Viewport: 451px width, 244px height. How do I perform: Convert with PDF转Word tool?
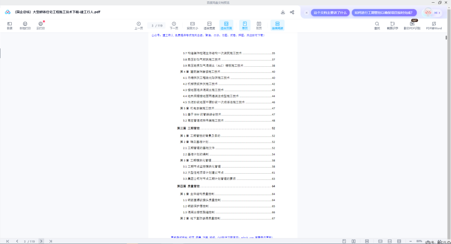tap(434, 26)
